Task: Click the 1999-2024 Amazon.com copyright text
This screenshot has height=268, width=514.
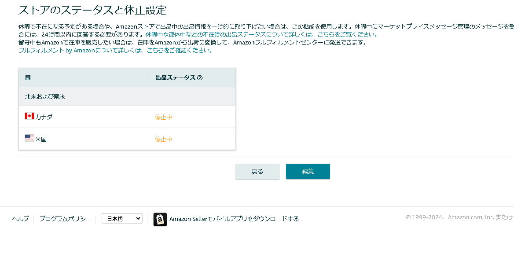Action: tap(459, 217)
